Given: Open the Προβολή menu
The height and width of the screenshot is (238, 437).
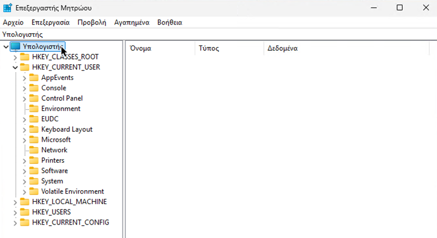Looking at the screenshot, I should (x=91, y=23).
